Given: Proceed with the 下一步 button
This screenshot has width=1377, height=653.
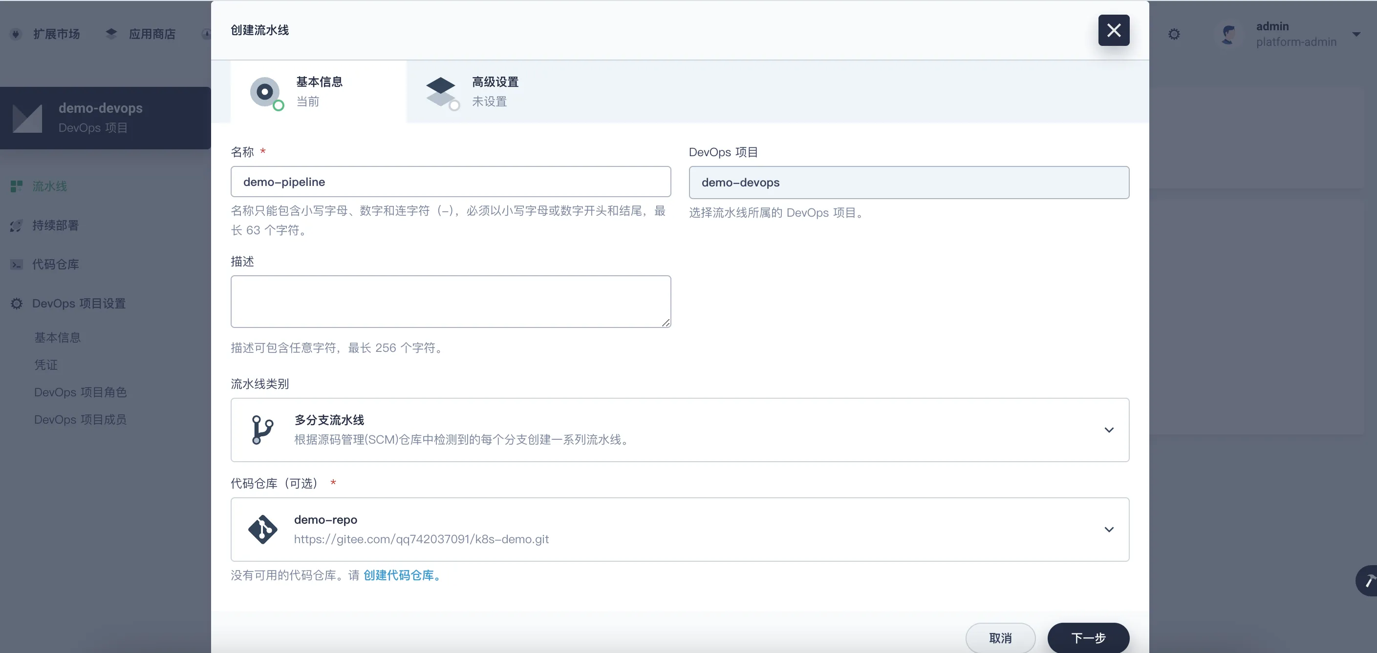Looking at the screenshot, I should click(x=1088, y=638).
